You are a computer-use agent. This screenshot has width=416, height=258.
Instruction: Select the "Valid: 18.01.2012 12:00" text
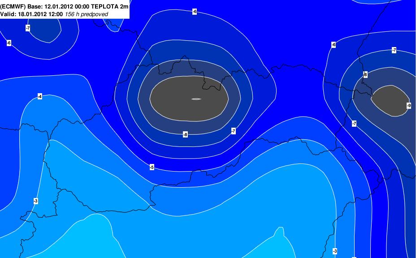(x=32, y=14)
